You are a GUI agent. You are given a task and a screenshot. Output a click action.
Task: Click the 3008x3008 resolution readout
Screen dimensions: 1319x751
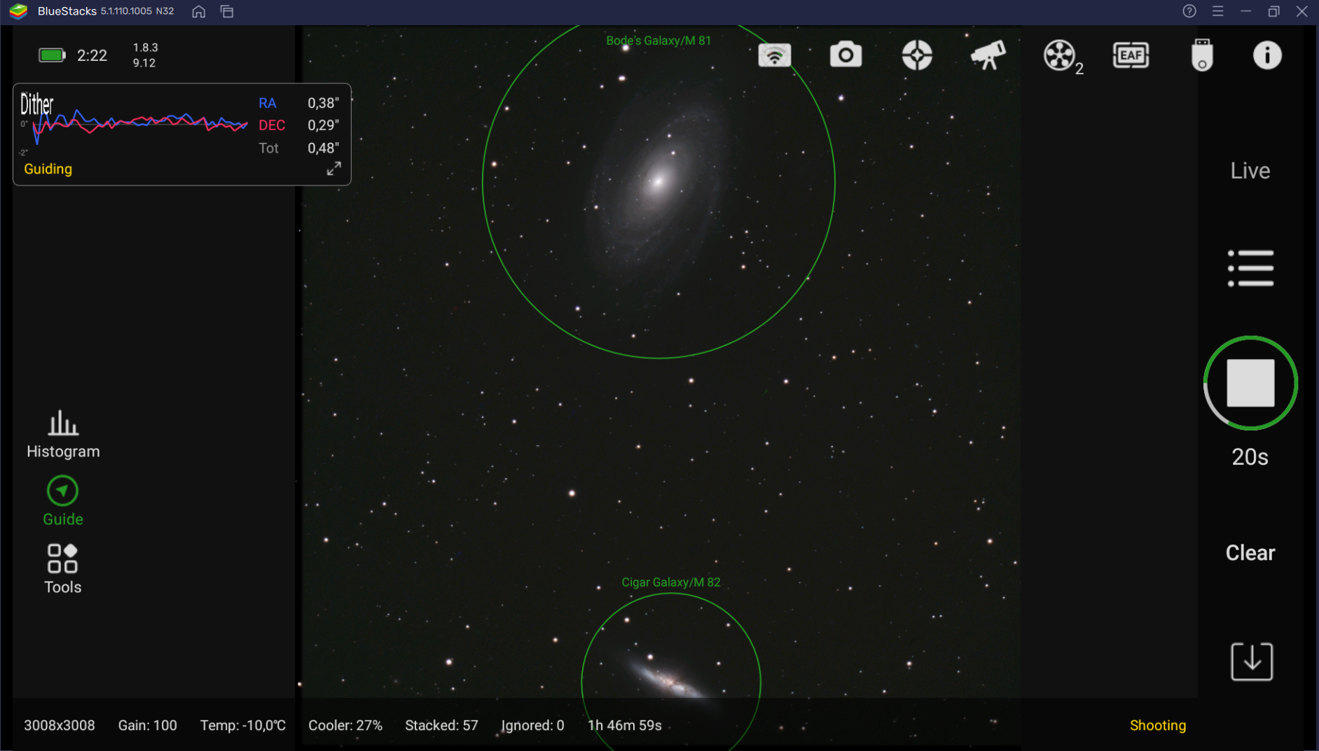pos(60,726)
